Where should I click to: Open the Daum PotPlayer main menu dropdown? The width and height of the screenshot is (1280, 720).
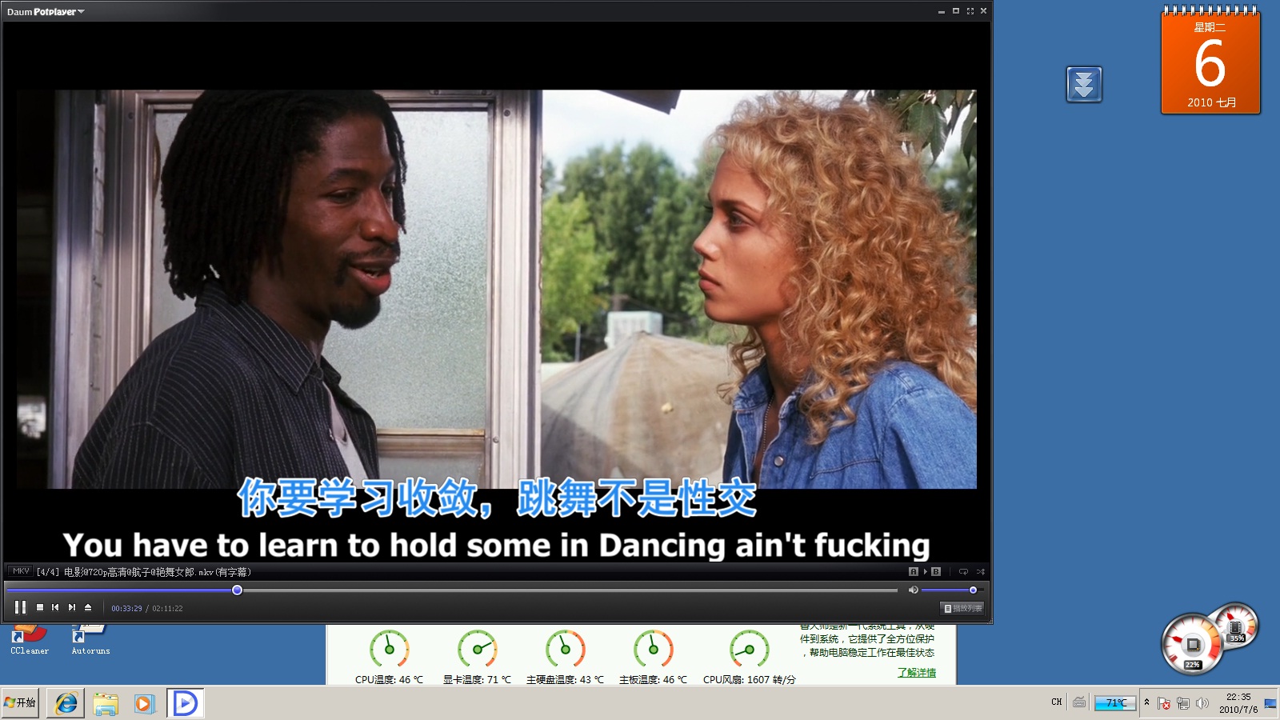[46, 12]
